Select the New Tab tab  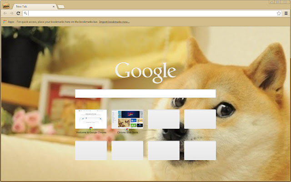coord(35,6)
